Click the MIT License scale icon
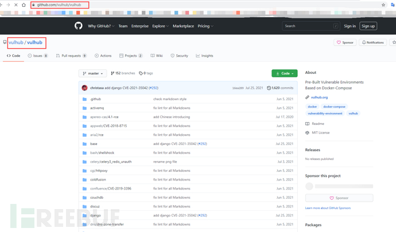Viewport: 396px width, 232px height. pyautogui.click(x=307, y=133)
